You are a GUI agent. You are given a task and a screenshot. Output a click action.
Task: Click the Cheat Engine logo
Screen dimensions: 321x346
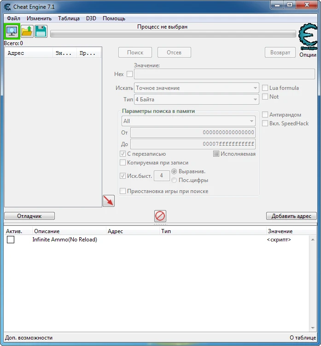[x=308, y=37]
